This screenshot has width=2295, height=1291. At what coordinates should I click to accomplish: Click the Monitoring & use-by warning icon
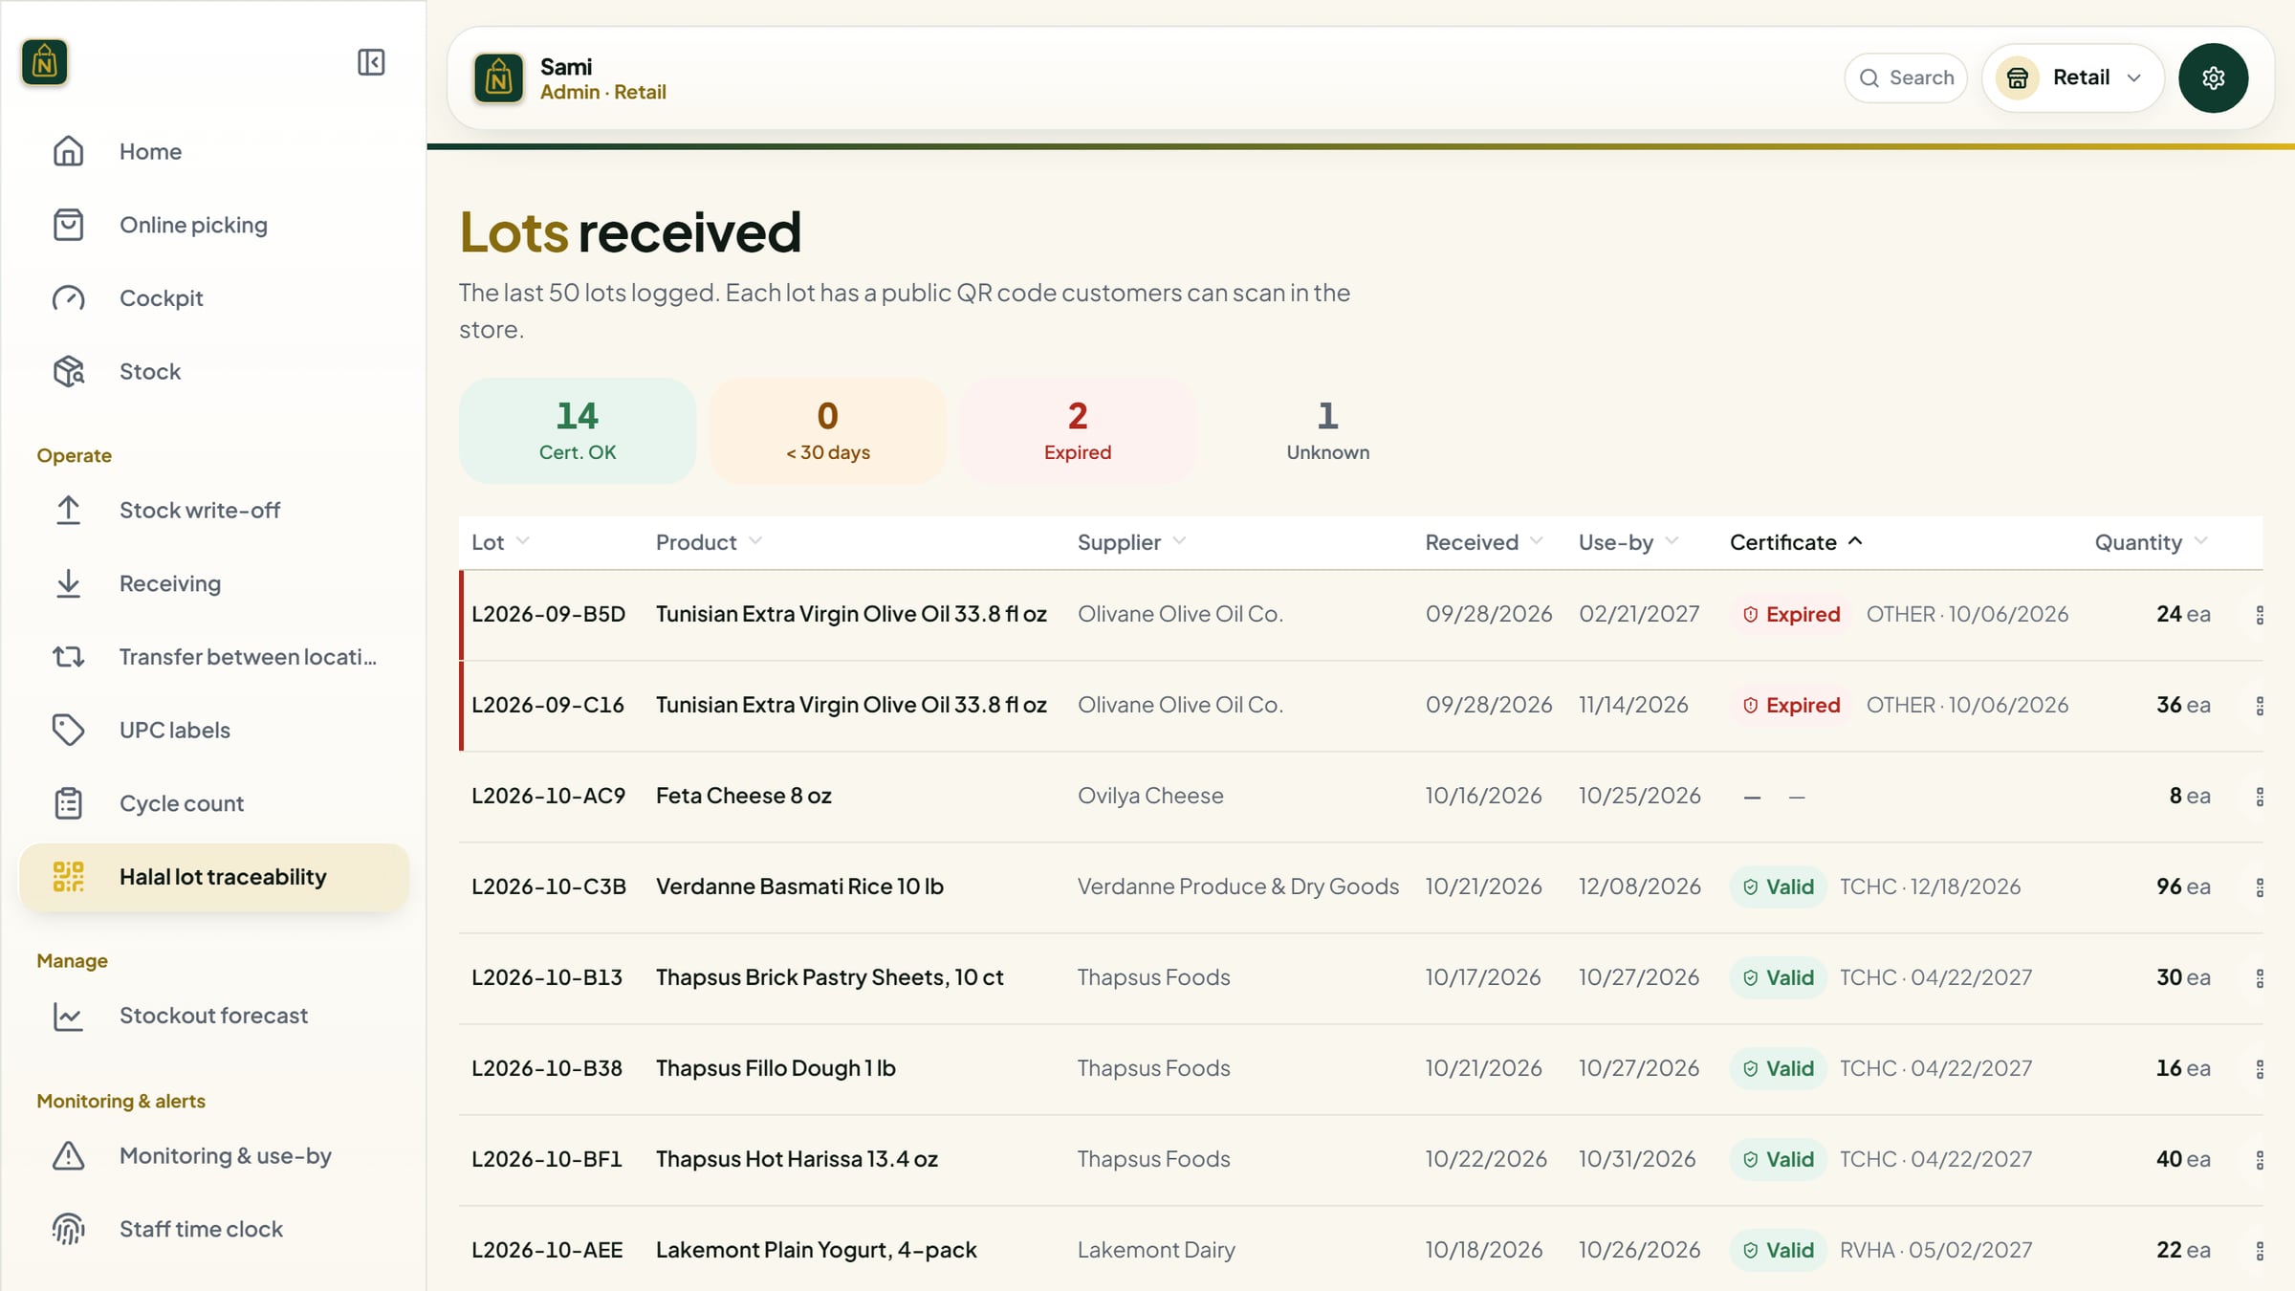pos(68,1155)
